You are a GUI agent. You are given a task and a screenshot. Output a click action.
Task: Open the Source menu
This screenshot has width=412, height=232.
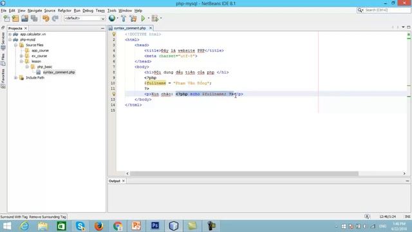tap(50, 10)
